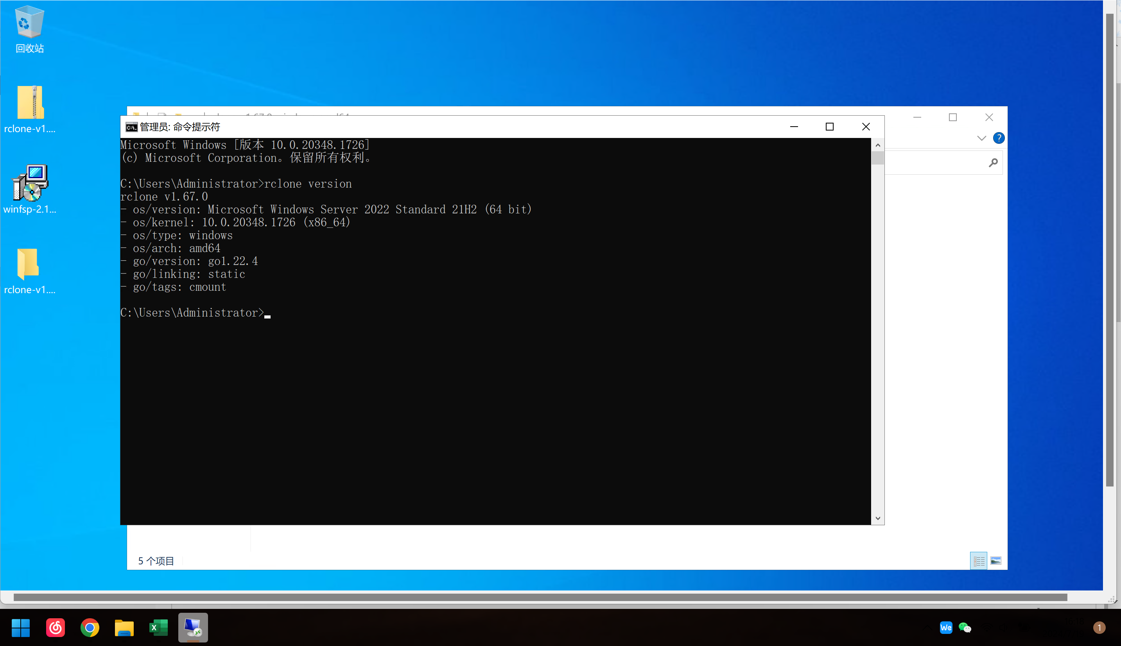This screenshot has height=646, width=1121.
Task: Expand the Explorer ribbon chevron
Action: coord(981,138)
